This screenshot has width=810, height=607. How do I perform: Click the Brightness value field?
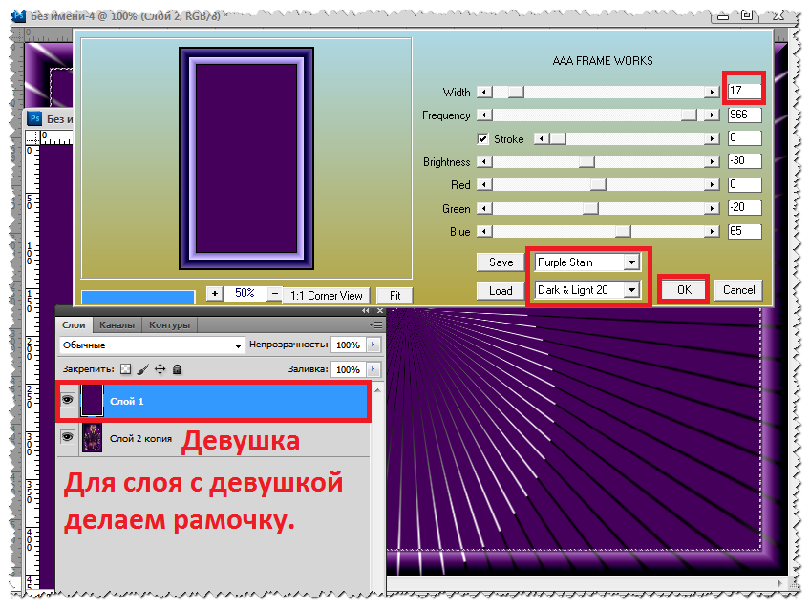[x=744, y=160]
